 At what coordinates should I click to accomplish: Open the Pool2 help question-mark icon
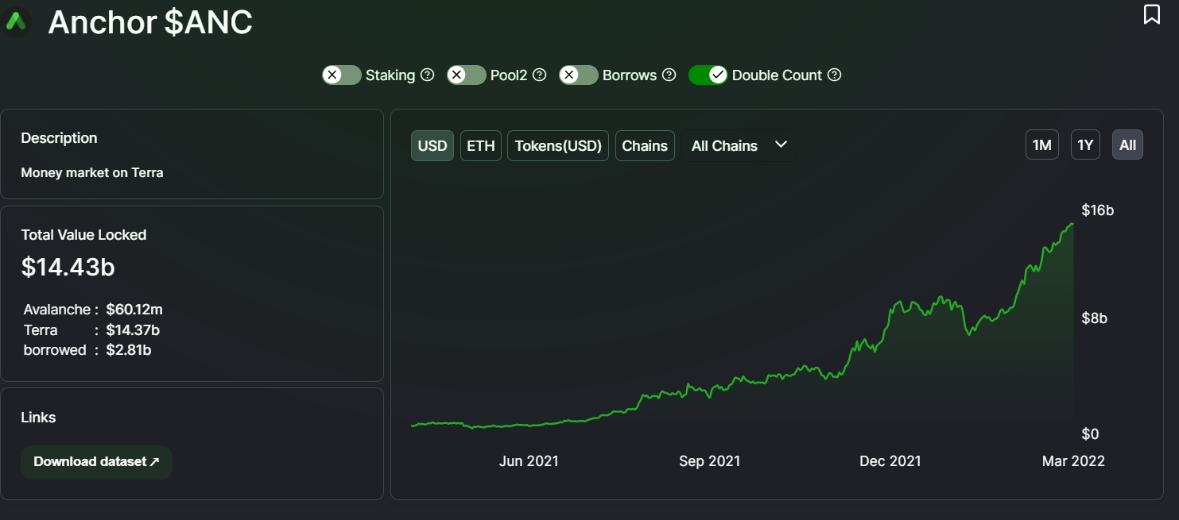pos(539,75)
